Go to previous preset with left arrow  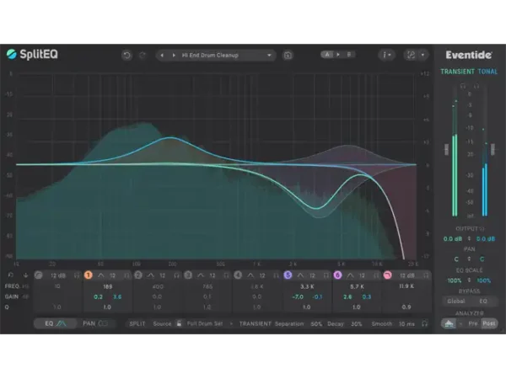tap(162, 56)
